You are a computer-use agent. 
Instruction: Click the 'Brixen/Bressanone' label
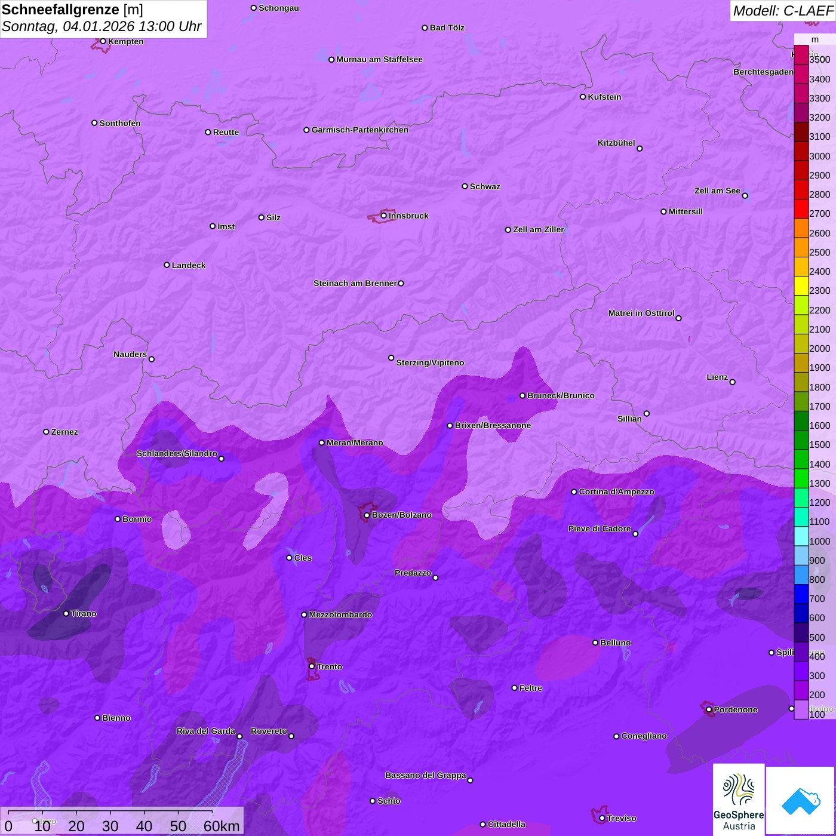(x=493, y=425)
